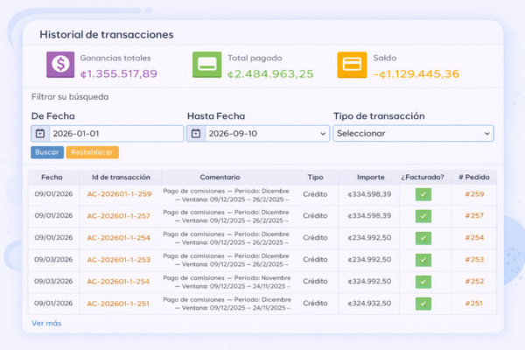The height and width of the screenshot is (350, 525).
Task: Open order #254 link
Action: click(x=474, y=238)
